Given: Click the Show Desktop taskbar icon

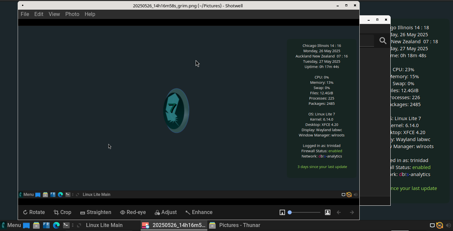Looking at the screenshot, I should (x=26, y=225).
